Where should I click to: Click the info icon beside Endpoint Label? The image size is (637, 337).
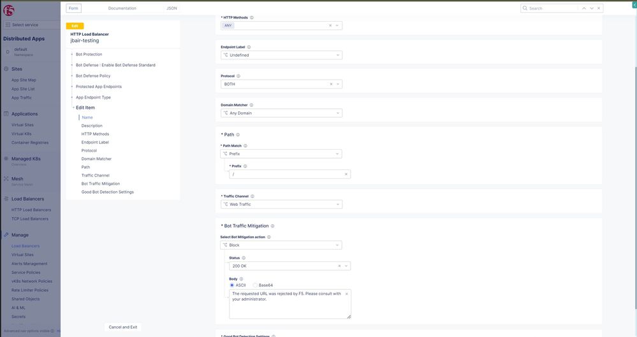[249, 47]
